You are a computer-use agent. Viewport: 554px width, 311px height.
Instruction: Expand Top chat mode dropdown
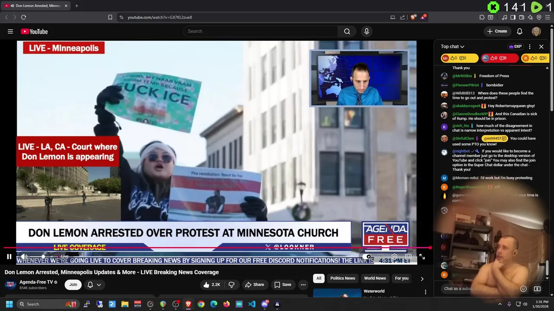click(x=453, y=47)
